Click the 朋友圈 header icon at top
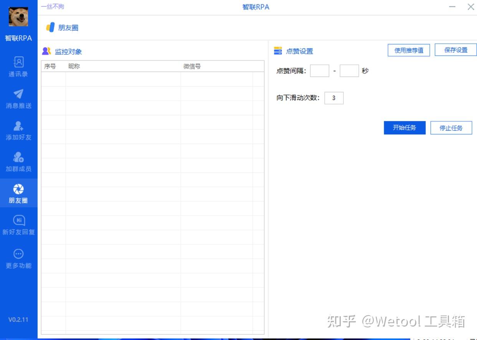 pyautogui.click(x=50, y=27)
